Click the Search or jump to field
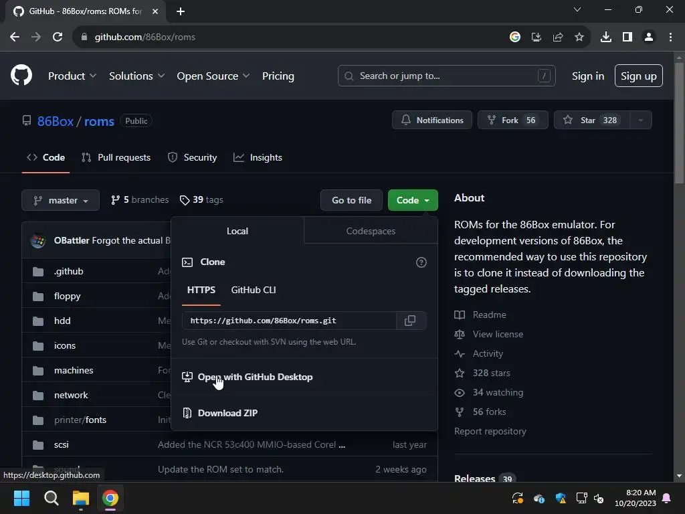The width and height of the screenshot is (685, 514). pos(446,76)
